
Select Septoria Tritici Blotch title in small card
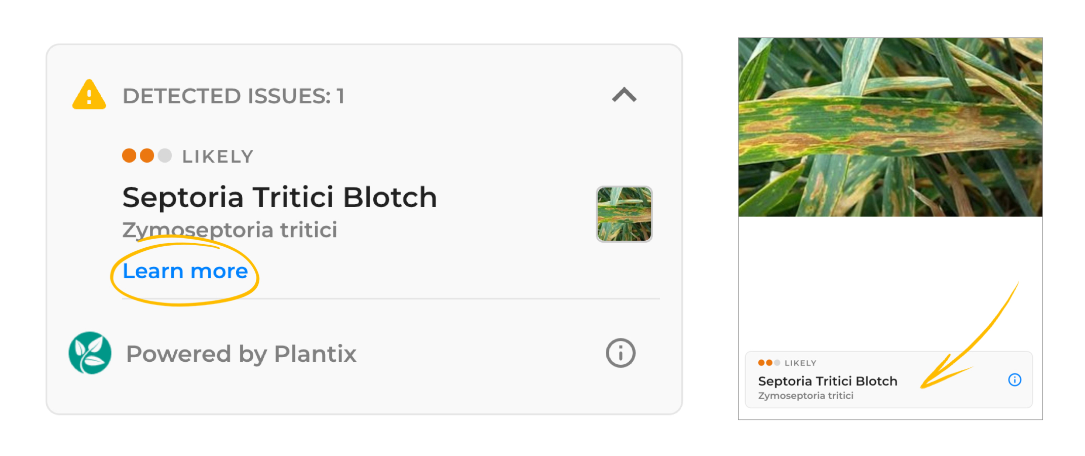(x=828, y=381)
